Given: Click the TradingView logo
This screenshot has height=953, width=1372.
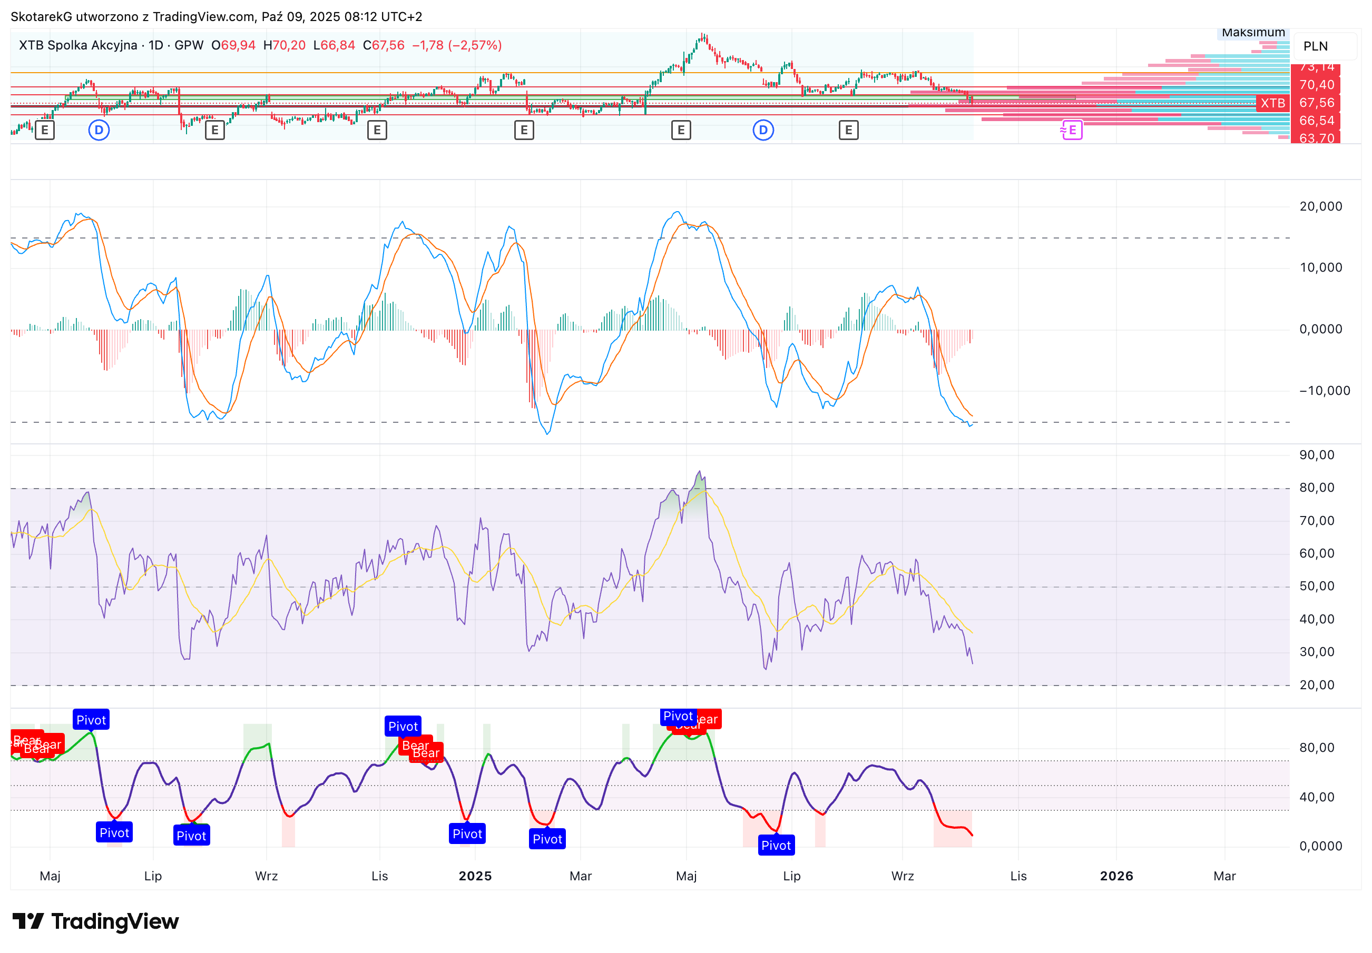Looking at the screenshot, I should click(x=95, y=921).
